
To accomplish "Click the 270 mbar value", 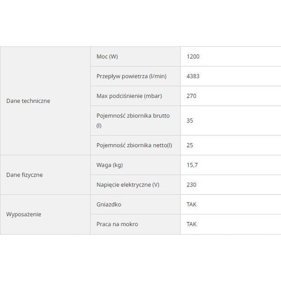I will point(192,96).
